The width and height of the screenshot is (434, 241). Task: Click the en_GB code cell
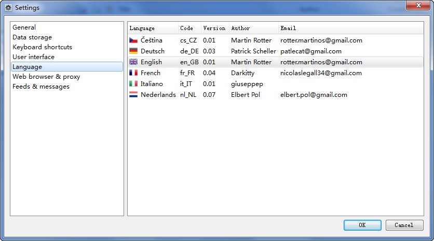pyautogui.click(x=189, y=62)
